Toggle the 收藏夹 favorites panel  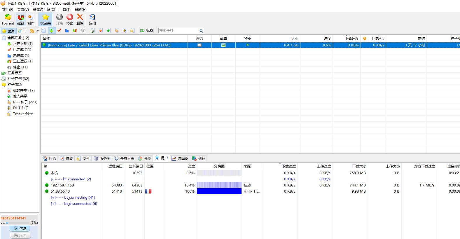[x=46, y=20]
